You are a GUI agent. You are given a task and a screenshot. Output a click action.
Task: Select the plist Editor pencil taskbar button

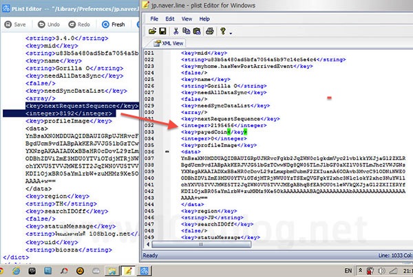point(128,271)
